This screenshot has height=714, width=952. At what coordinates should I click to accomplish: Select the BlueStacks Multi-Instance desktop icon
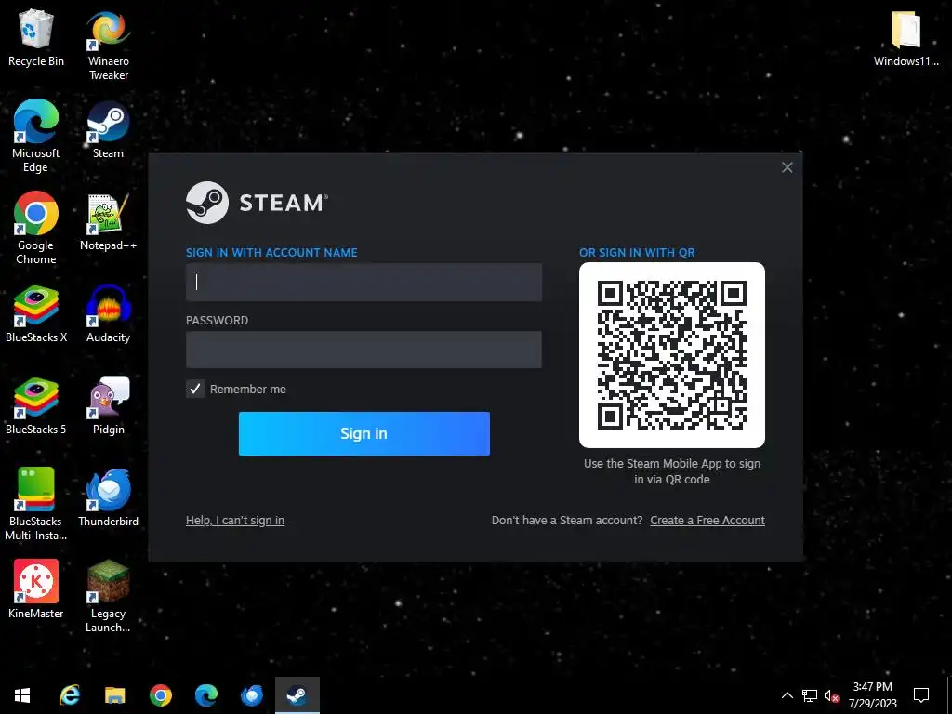36,504
